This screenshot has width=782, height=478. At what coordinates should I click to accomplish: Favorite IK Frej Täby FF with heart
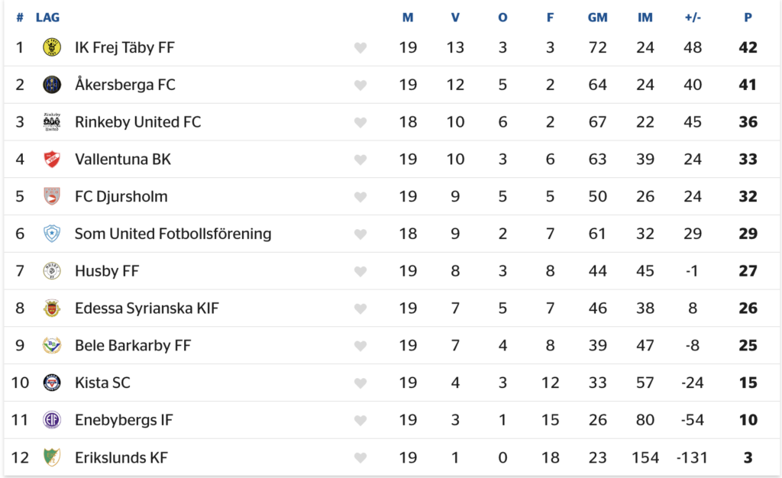tap(360, 48)
